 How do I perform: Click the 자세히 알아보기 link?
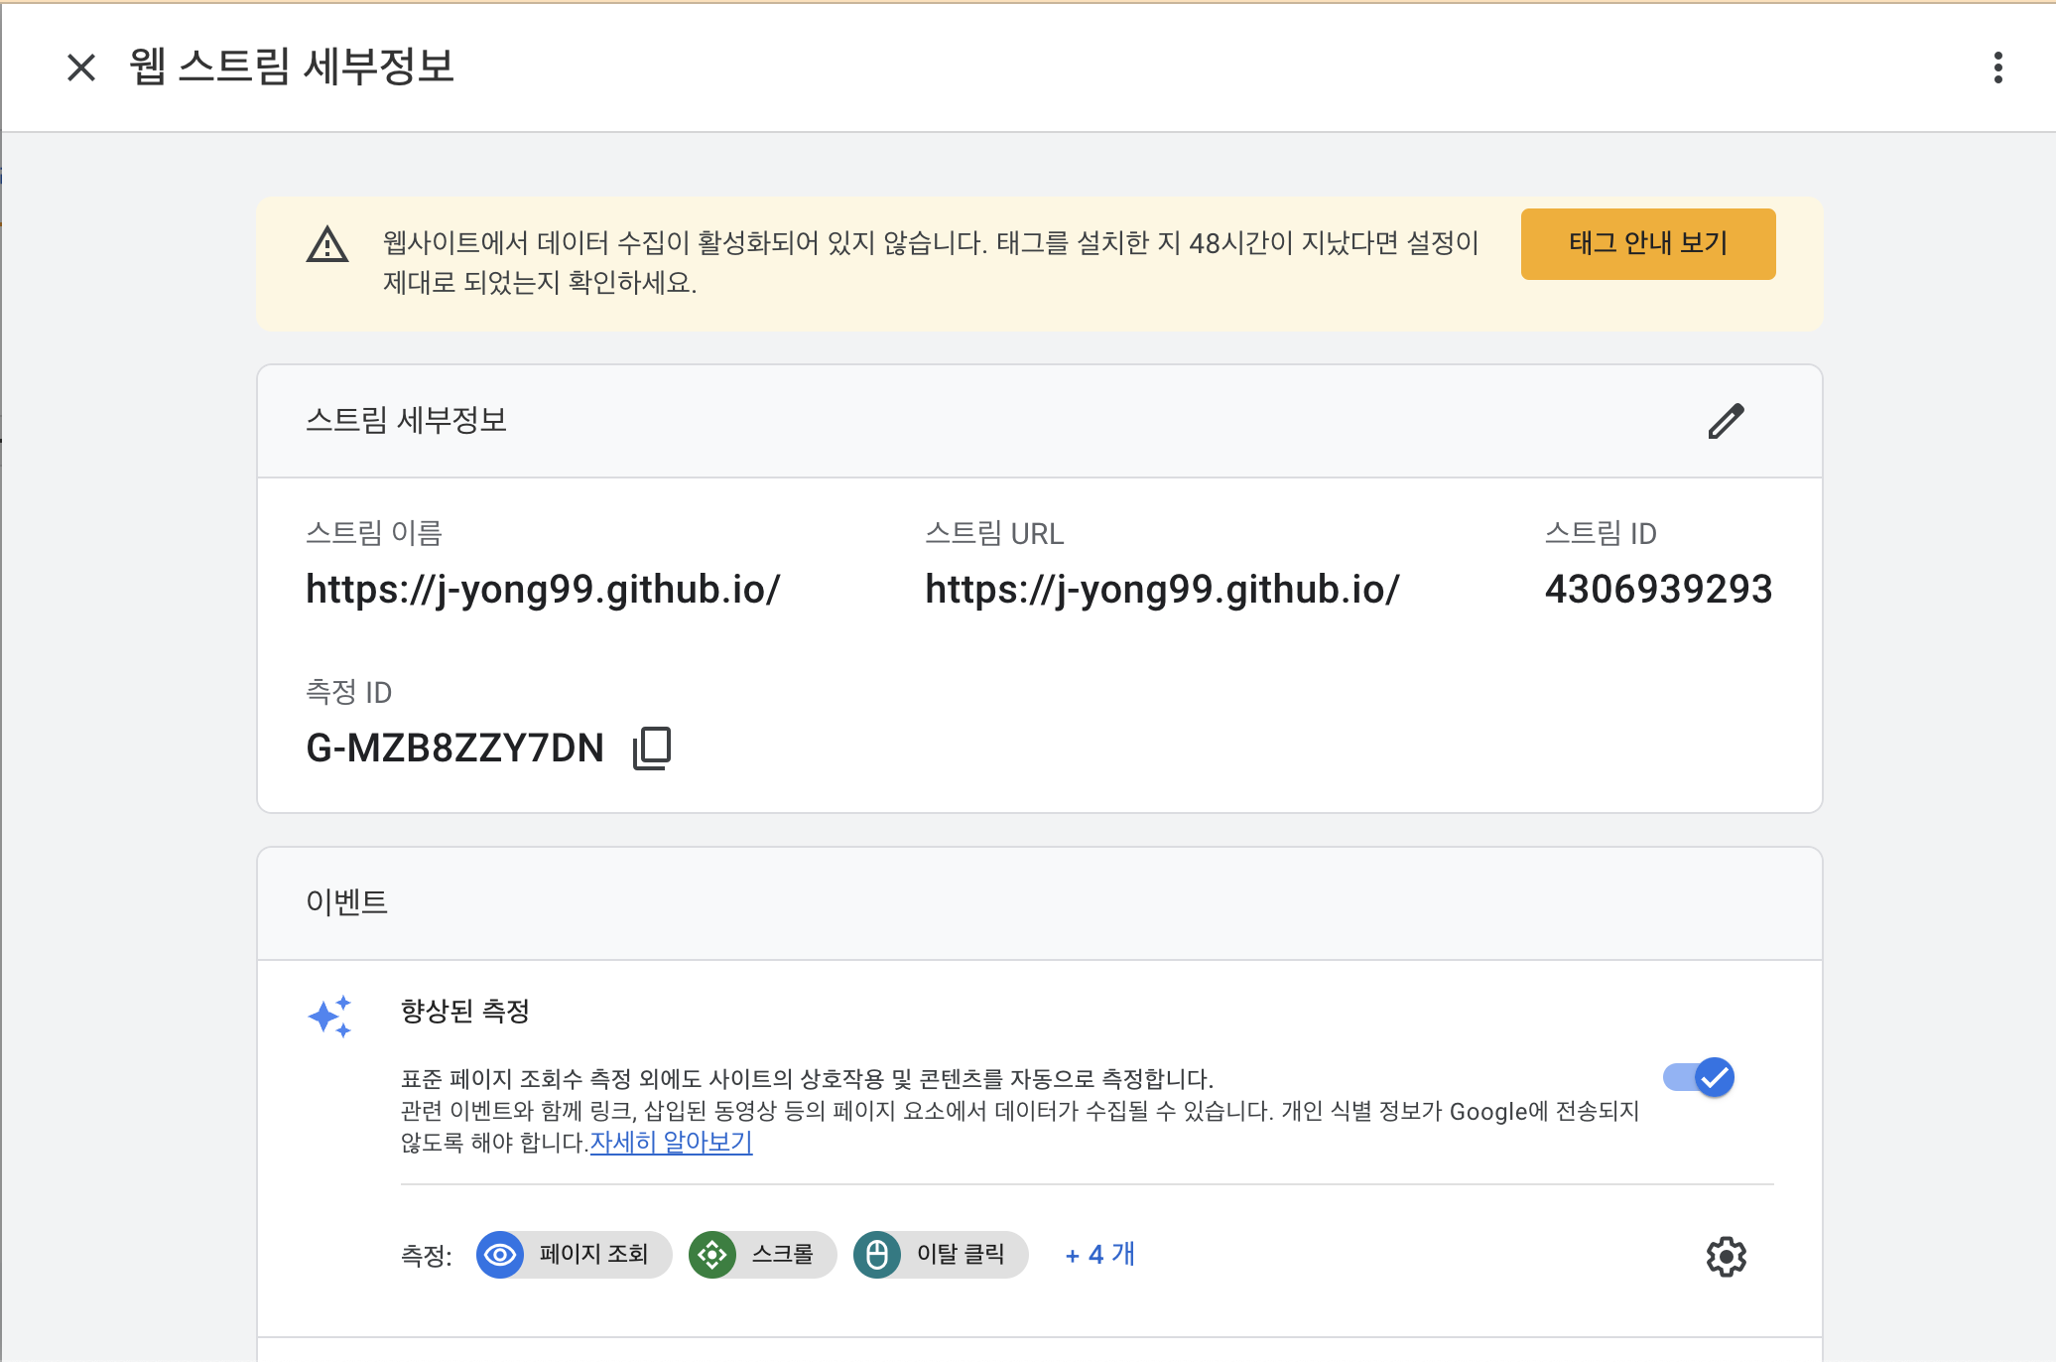671,1143
